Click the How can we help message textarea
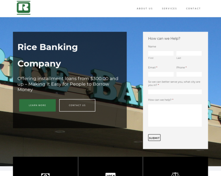The height and width of the screenshot is (176, 221). click(x=175, y=115)
